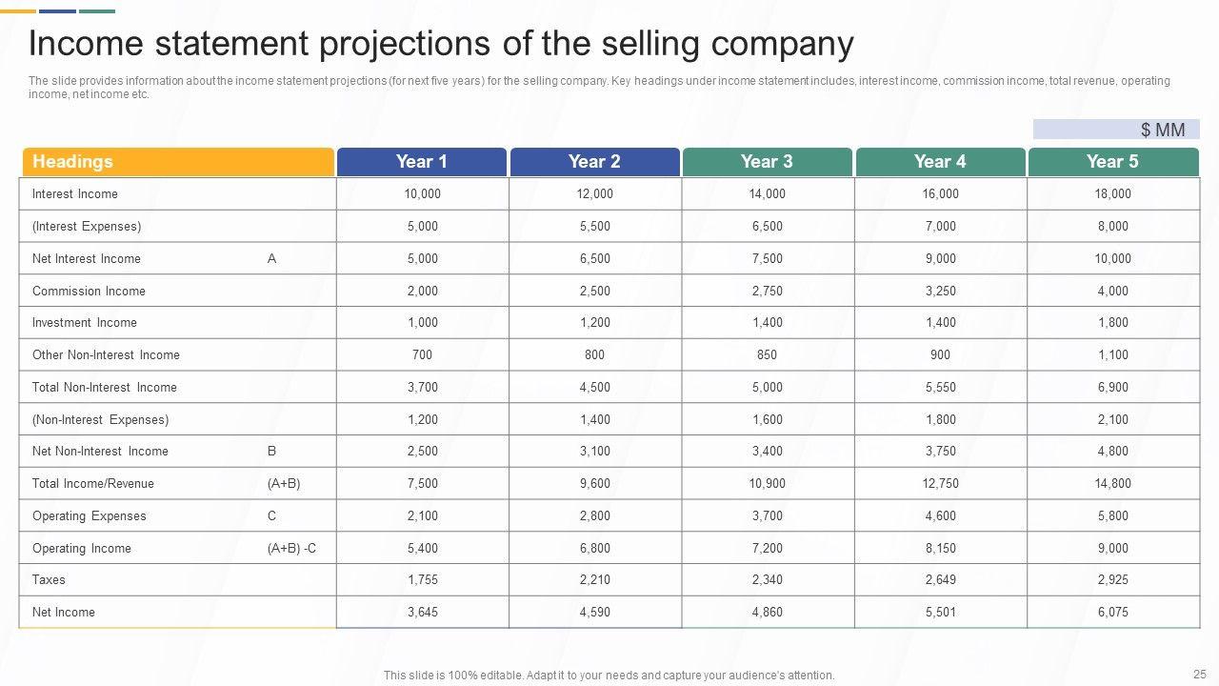Select the Year 5 column header
Image resolution: width=1219 pixels, height=686 pixels.
[1112, 162]
